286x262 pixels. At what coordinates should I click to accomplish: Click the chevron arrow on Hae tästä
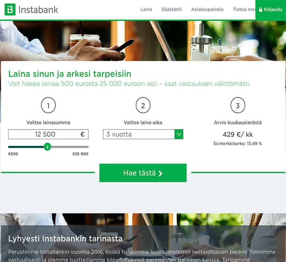point(161,173)
